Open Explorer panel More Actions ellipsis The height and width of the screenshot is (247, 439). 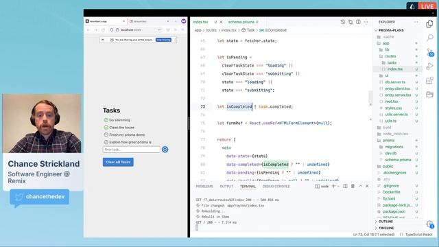click(416, 22)
